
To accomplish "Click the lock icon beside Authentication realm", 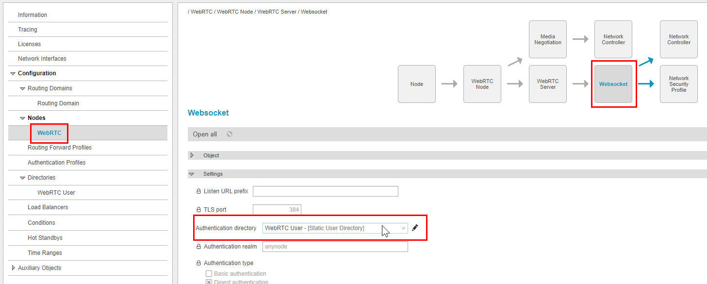I will click(x=198, y=247).
